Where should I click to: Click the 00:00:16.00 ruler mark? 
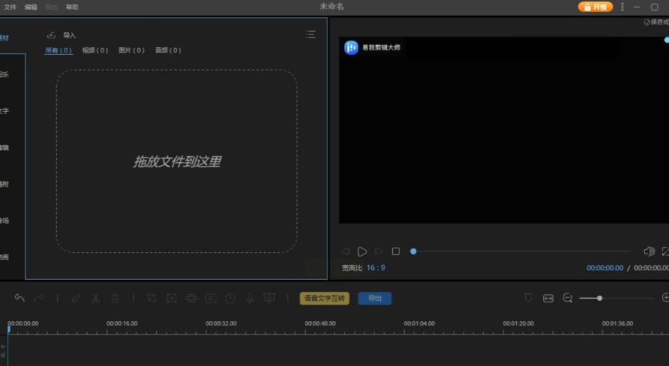[122, 323]
